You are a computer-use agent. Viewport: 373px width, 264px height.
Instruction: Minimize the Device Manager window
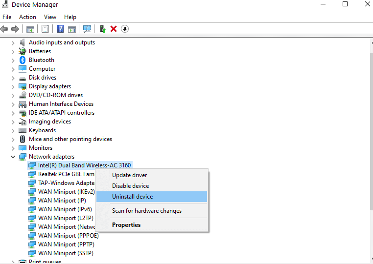coord(323,4)
